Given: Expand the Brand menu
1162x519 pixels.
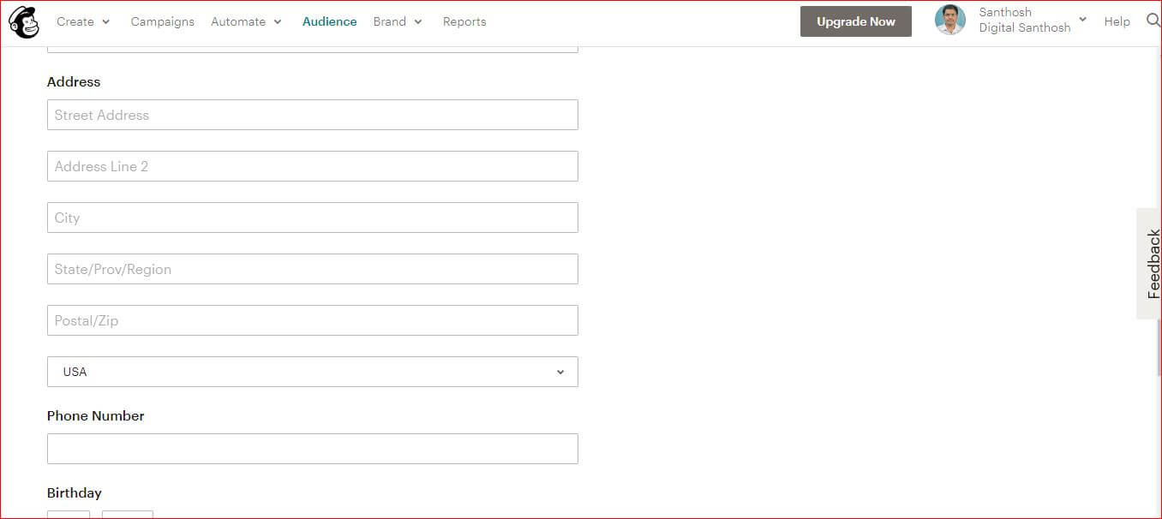Looking at the screenshot, I should coord(398,21).
